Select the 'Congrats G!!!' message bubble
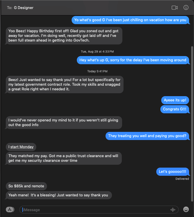This screenshot has width=194, height=217. [x=175, y=109]
